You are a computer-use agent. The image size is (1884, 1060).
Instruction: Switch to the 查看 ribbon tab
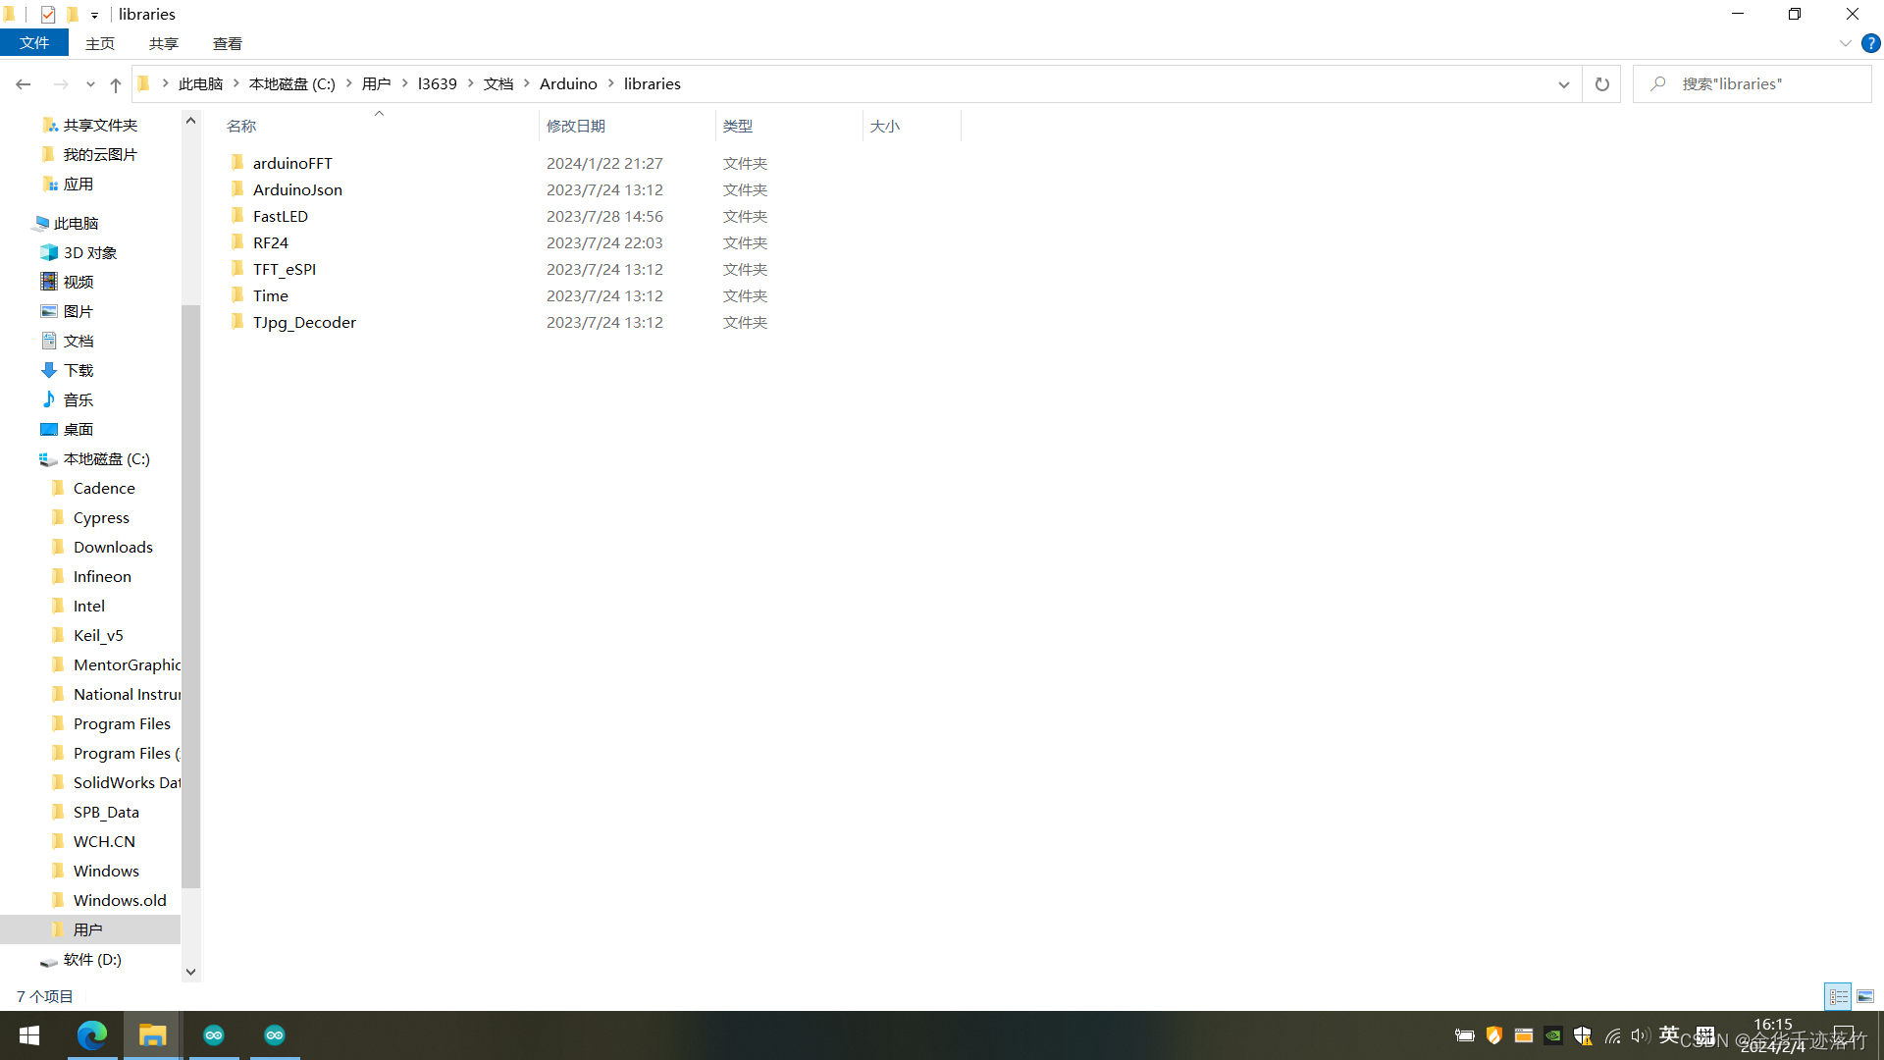(x=228, y=43)
